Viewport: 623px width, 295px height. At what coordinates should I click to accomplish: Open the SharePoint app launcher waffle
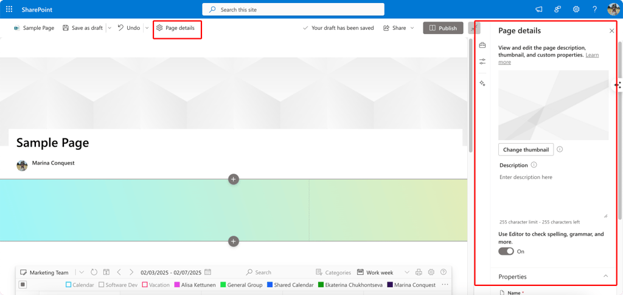click(9, 9)
